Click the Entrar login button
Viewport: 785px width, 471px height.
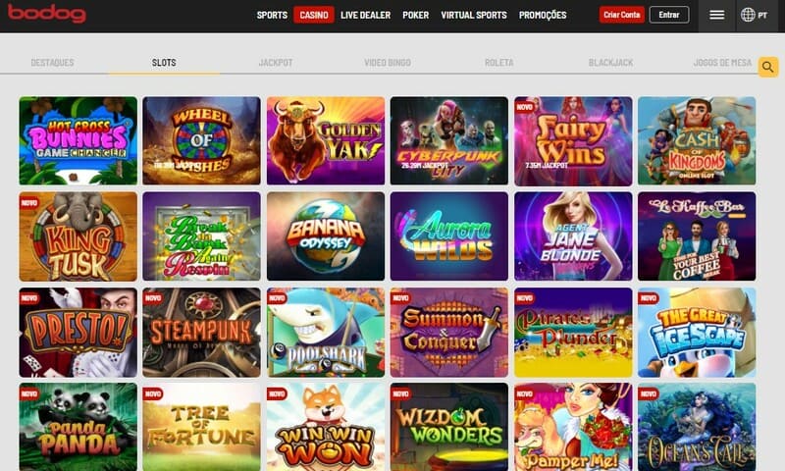(669, 15)
